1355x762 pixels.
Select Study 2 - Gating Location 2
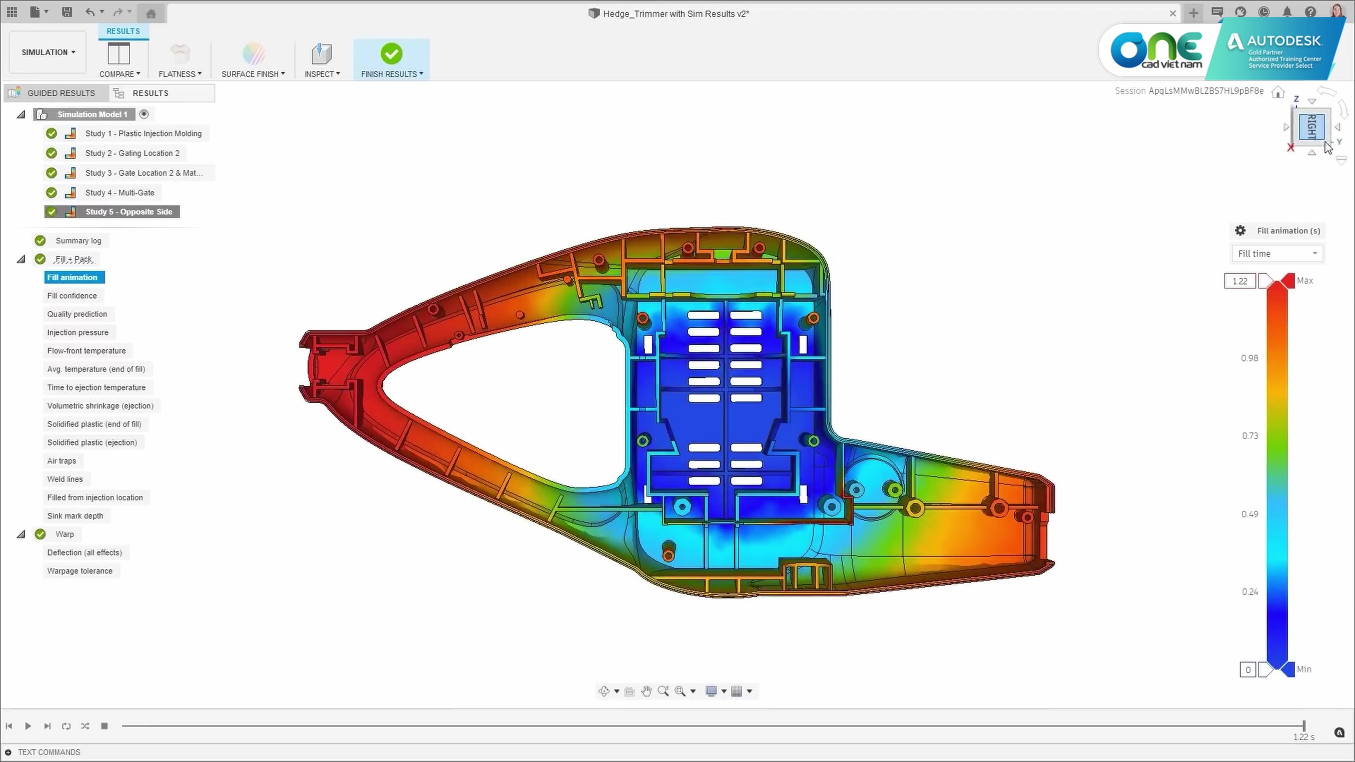click(132, 153)
